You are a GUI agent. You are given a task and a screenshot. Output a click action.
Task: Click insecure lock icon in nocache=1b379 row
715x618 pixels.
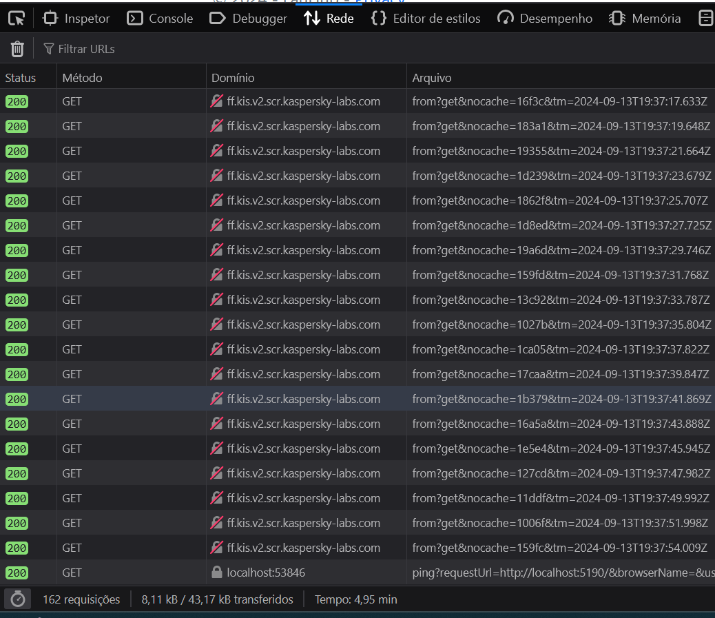pos(216,399)
